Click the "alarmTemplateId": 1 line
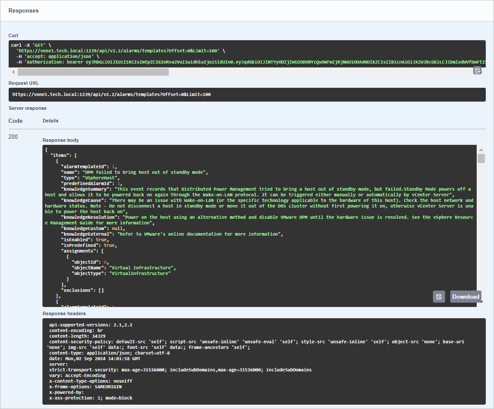Viewport: 494px width, 409px height. click(89, 167)
